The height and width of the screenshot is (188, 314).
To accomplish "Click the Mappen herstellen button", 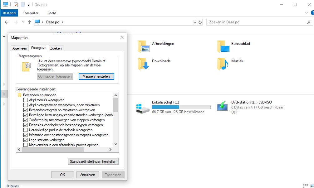I will [96, 76].
